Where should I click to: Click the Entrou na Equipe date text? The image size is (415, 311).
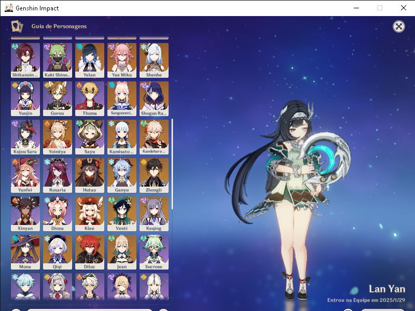366,300
